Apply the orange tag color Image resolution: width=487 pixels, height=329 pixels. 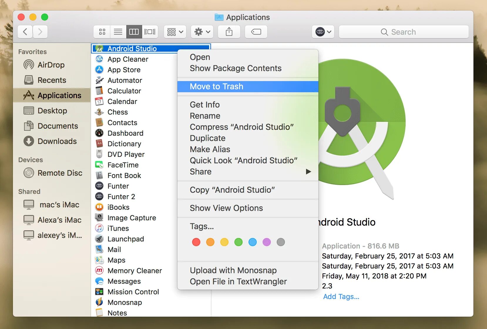(210, 242)
